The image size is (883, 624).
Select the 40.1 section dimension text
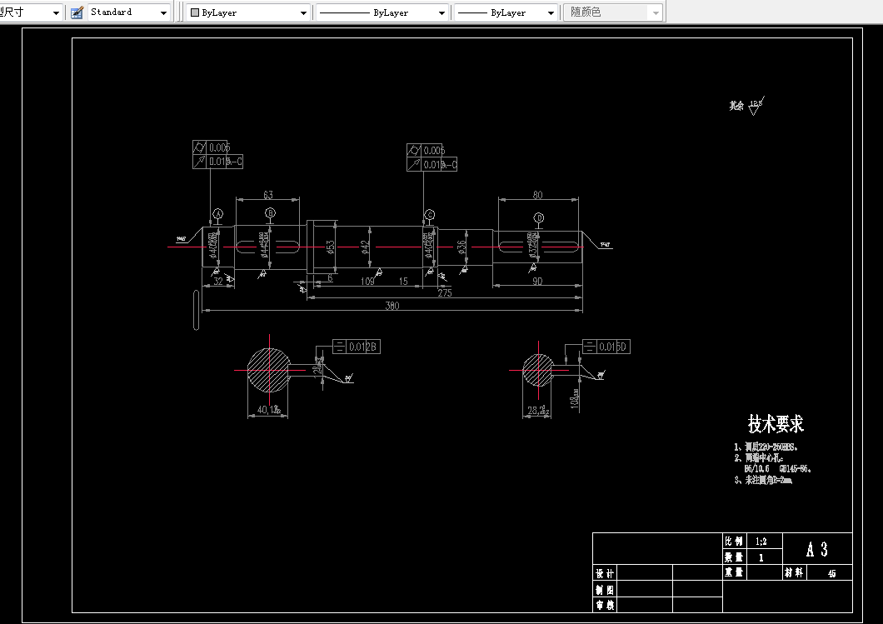[268, 410]
